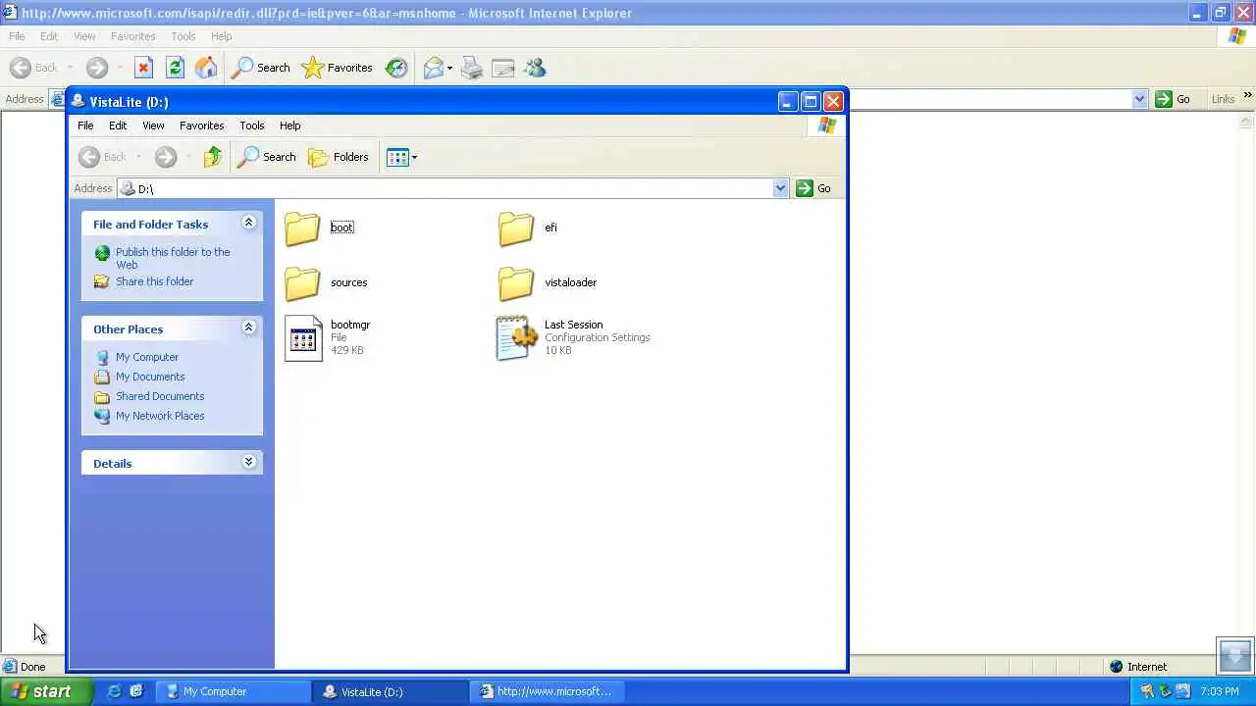This screenshot has width=1256, height=706.
Task: Click Stop icon in Internet Explorer
Action: click(x=143, y=68)
